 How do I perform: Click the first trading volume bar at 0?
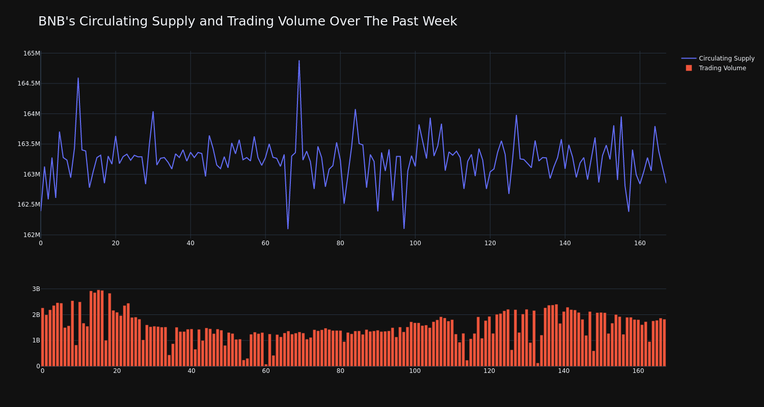pos(43,337)
